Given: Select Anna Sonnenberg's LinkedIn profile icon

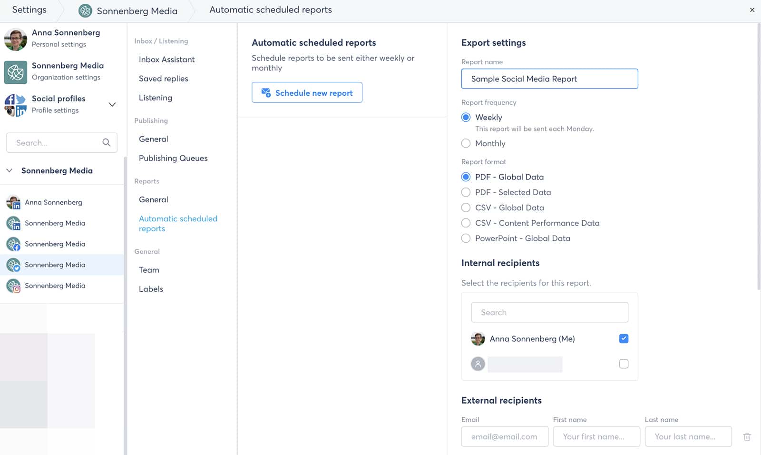Looking at the screenshot, I should click(x=13, y=202).
